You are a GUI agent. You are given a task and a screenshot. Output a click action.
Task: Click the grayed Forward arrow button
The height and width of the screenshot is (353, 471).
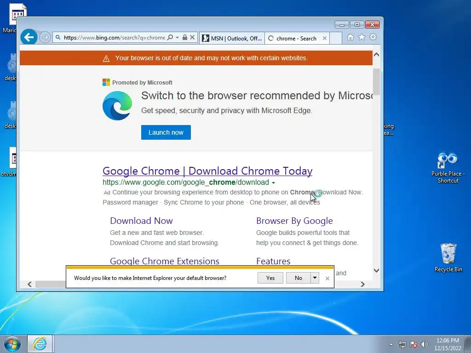tap(45, 38)
